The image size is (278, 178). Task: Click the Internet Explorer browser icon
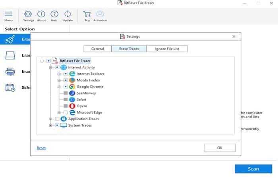(72, 74)
